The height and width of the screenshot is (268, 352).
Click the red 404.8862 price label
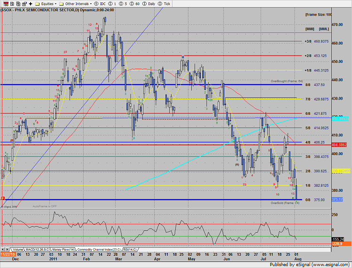coord(339,145)
